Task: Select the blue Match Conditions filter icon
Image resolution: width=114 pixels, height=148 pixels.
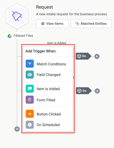Action: 30,64
